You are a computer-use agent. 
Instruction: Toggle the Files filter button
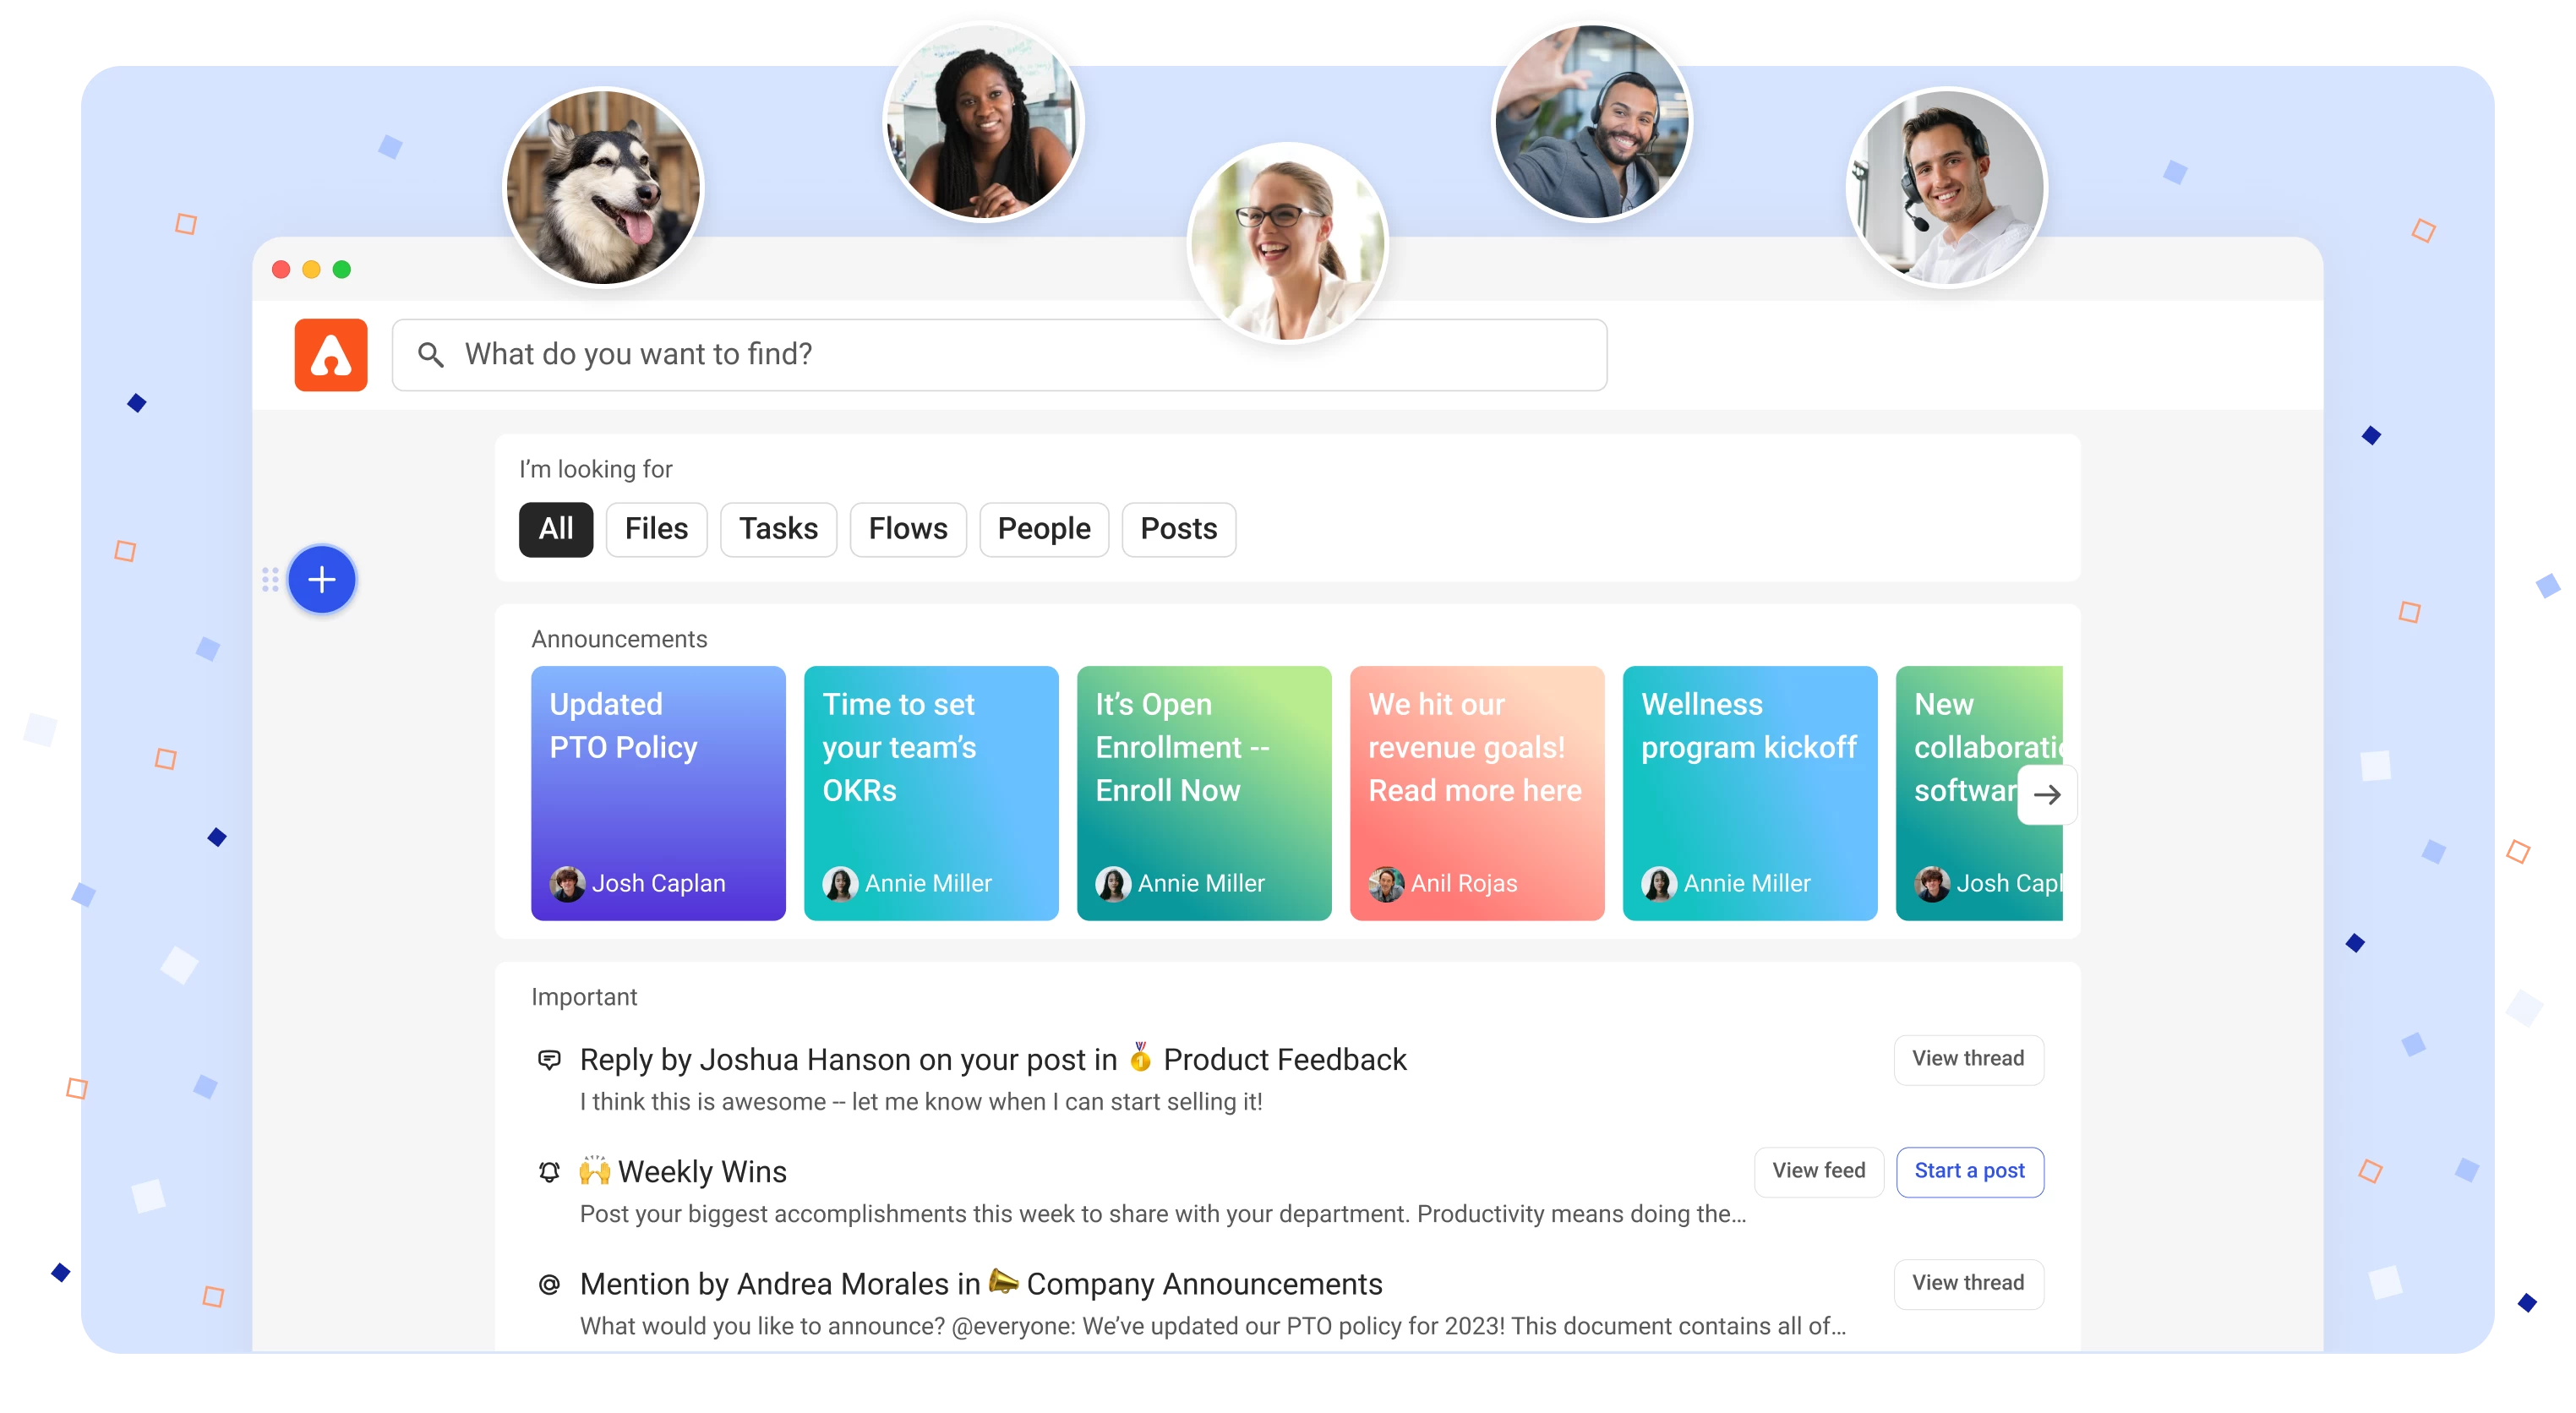tap(658, 527)
